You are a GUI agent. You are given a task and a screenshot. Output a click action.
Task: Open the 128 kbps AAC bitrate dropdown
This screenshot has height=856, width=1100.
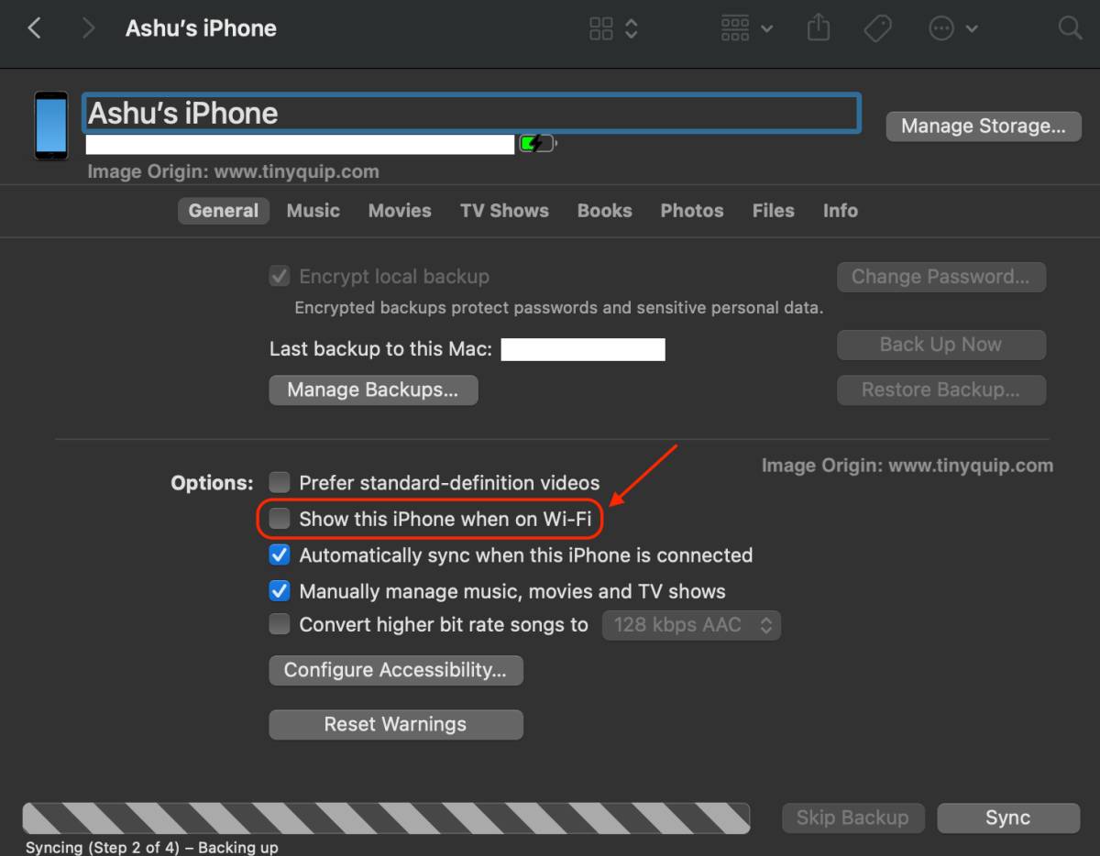coord(691,625)
